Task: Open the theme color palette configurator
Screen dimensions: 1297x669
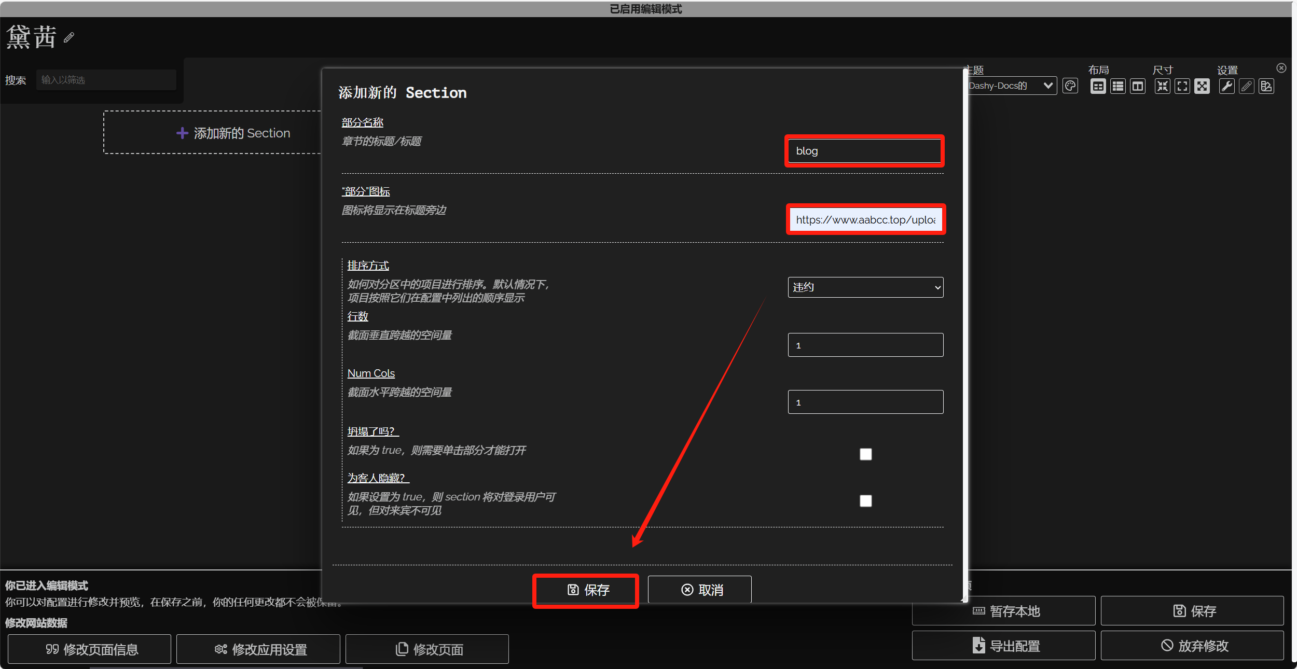Action: [x=1070, y=86]
